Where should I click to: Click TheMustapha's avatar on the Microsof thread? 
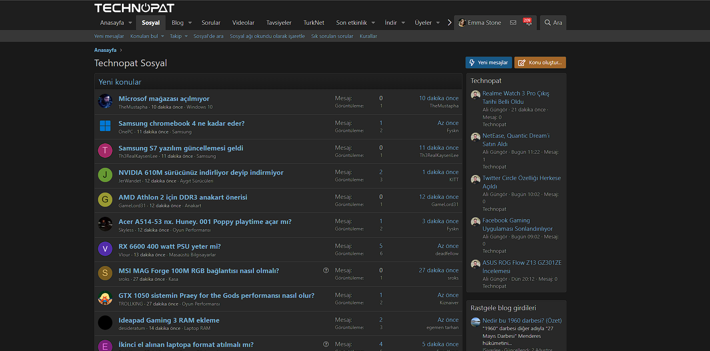click(105, 101)
